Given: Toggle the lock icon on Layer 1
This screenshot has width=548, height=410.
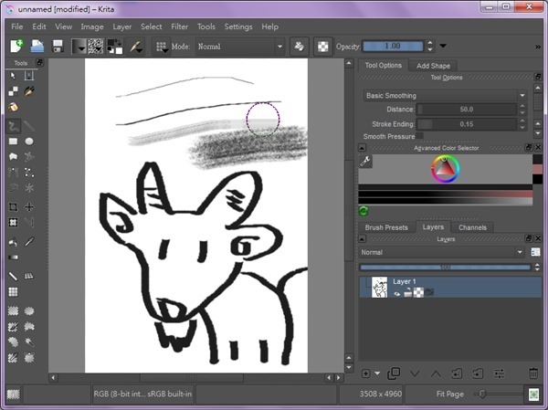Looking at the screenshot, I should tap(408, 293).
